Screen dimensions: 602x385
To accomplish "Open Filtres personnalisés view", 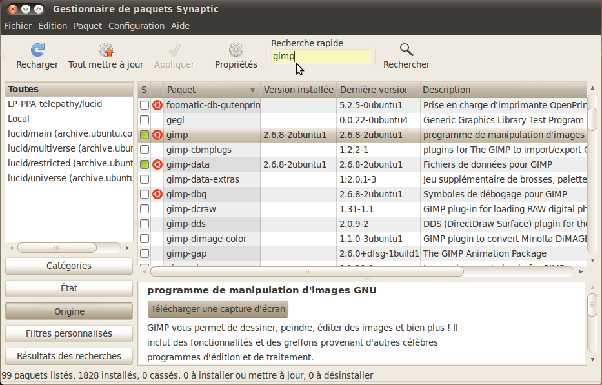I will point(69,333).
